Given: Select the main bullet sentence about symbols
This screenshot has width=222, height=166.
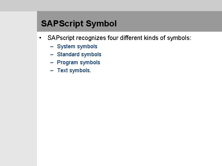Looking at the screenshot, I should [x=119, y=38].
